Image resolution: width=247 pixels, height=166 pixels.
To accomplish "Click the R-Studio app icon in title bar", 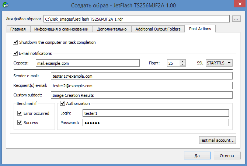I will click(x=6, y=5).
